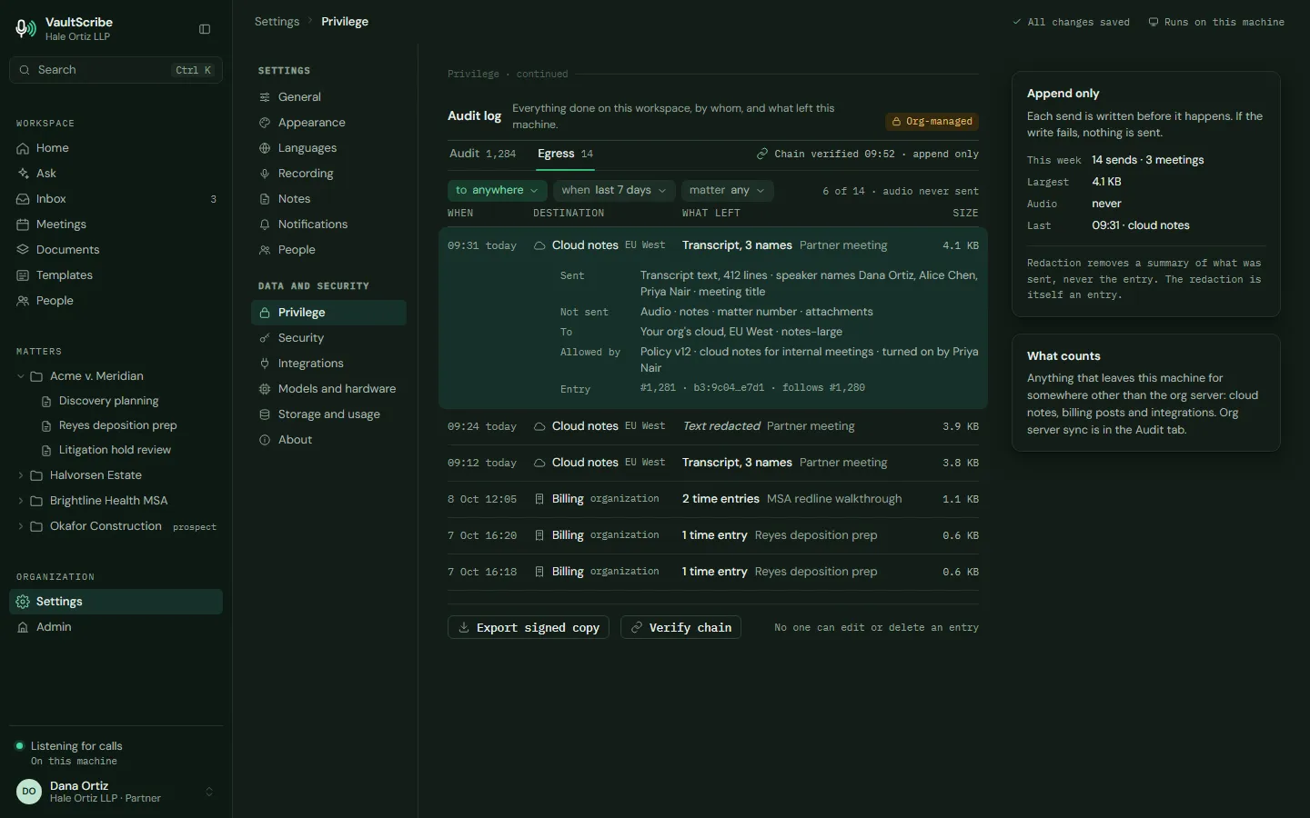The height and width of the screenshot is (818, 1310).
Task: Open Storage and usage settings
Action: 328,414
